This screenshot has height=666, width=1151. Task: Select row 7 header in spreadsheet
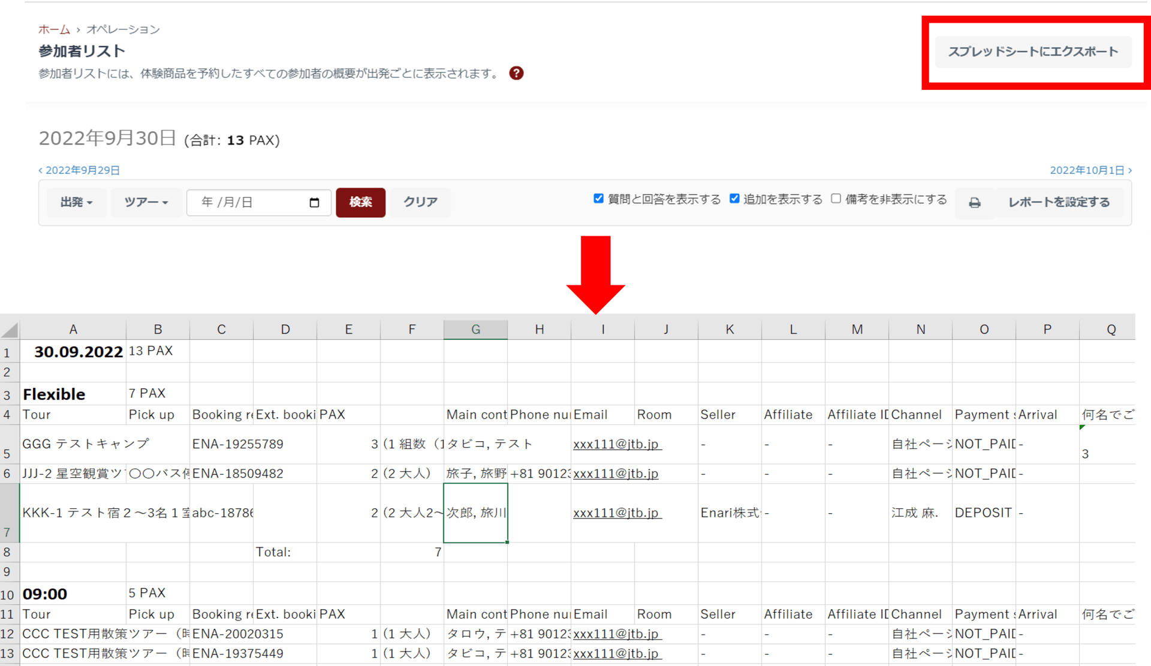pos(8,513)
